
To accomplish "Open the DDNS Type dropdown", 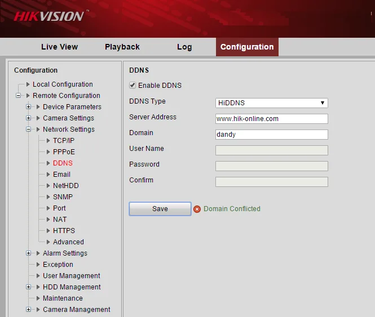I will pyautogui.click(x=271, y=103).
